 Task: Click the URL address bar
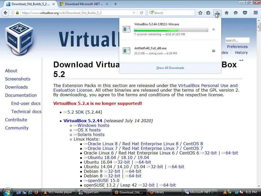tap(76, 13)
